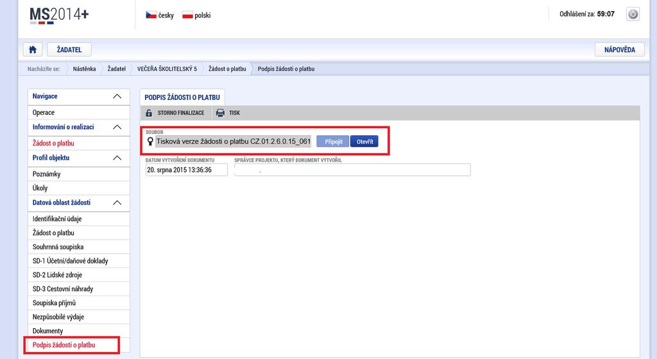This screenshot has width=657, height=359.
Task: Open NÁPOVĚDA help
Action: pyautogui.click(x=619, y=49)
